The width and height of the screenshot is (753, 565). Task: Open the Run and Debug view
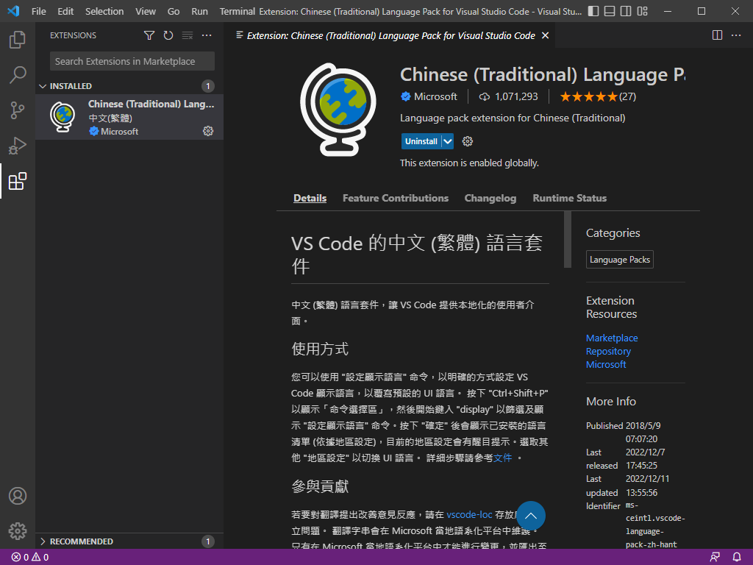click(18, 146)
